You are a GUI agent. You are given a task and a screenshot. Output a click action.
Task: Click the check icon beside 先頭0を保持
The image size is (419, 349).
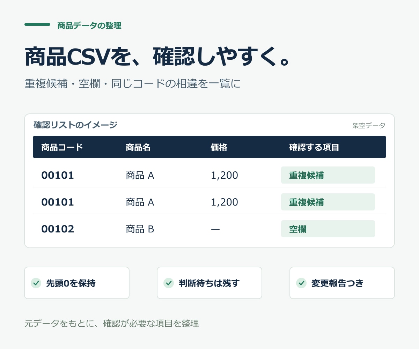pos(36,283)
